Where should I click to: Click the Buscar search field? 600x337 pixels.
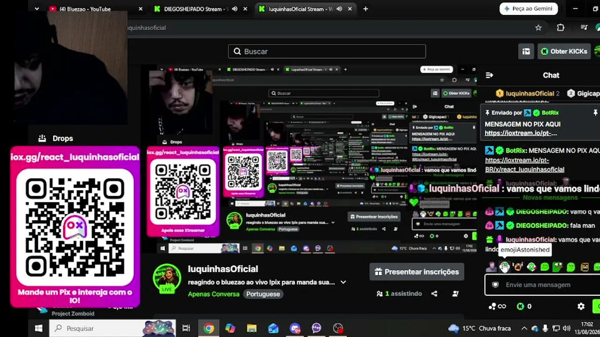pyautogui.click(x=327, y=51)
